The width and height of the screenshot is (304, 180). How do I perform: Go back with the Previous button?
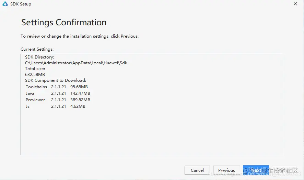click(x=226, y=170)
